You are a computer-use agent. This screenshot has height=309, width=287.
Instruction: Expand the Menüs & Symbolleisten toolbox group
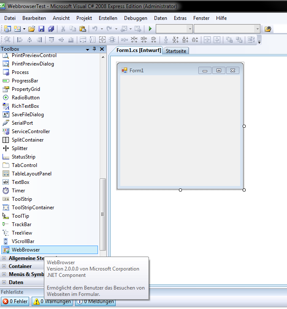4,274
